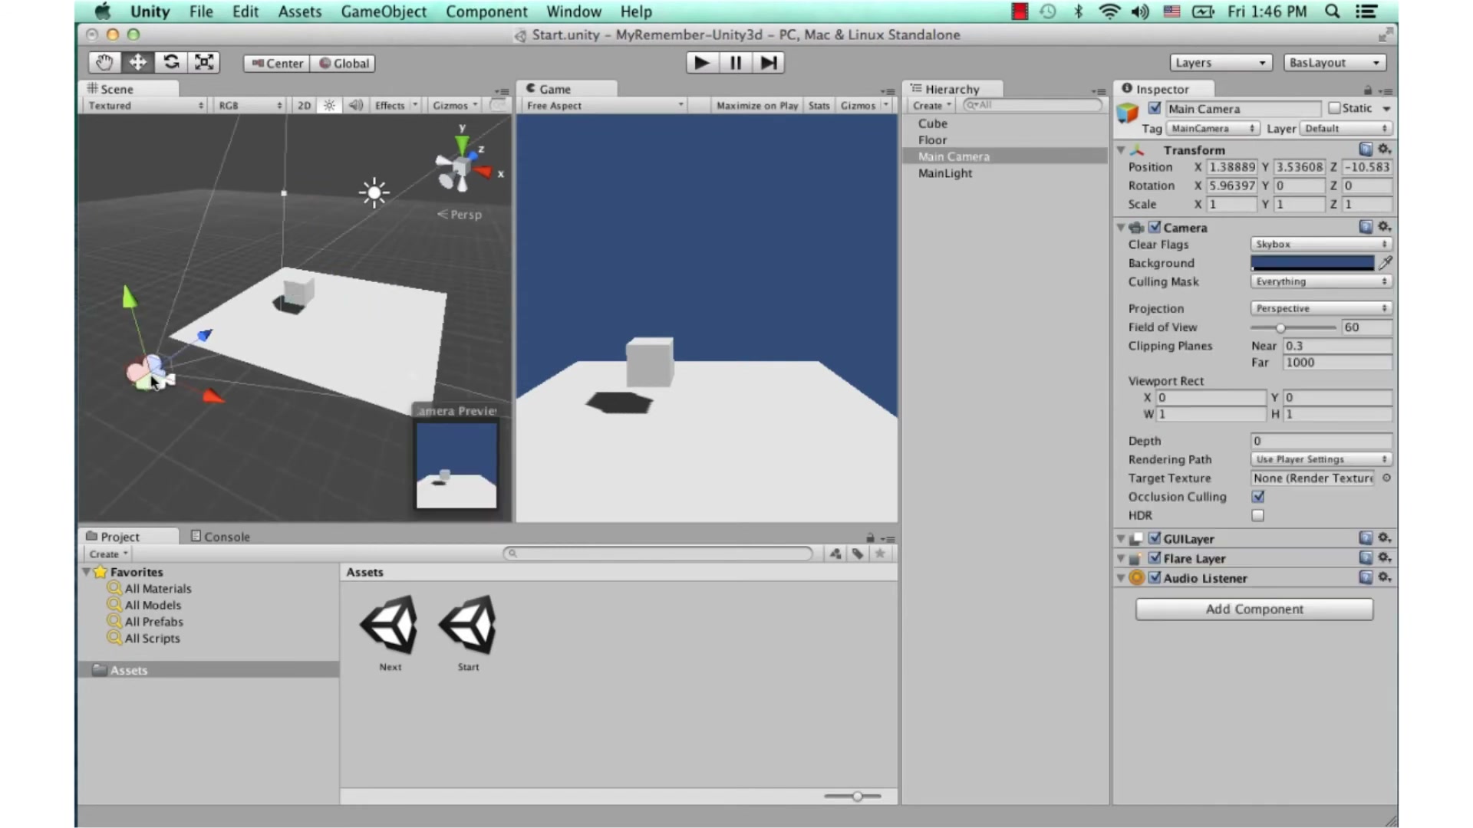
Task: Open the GameObject menu
Action: click(384, 11)
